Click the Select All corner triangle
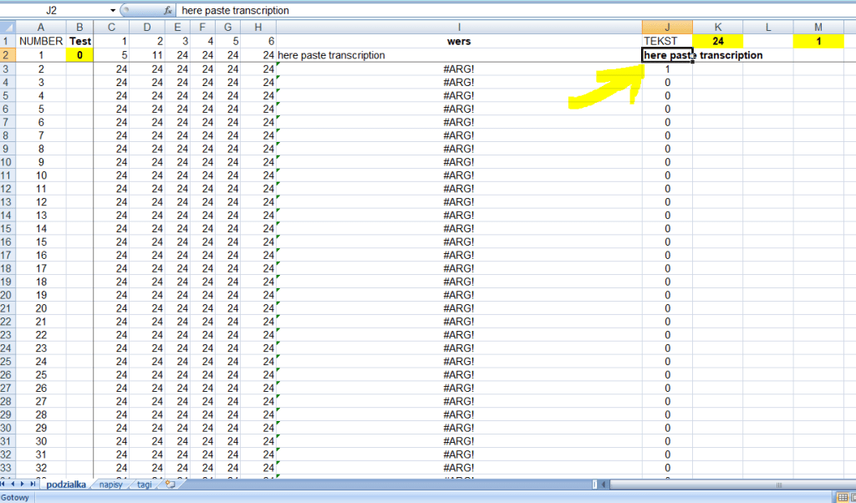The width and height of the screenshot is (856, 503). click(x=8, y=28)
